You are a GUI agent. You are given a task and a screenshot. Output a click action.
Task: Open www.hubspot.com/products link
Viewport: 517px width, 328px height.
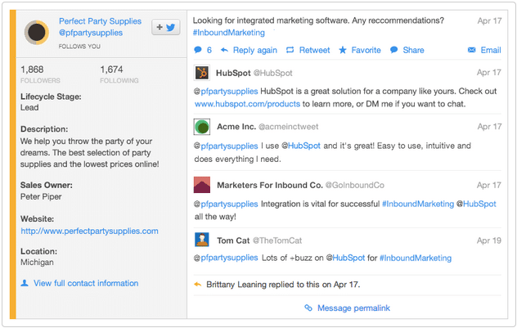(x=247, y=104)
